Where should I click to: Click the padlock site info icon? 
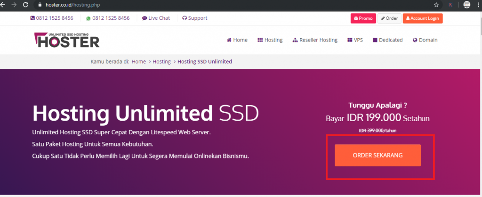pyautogui.click(x=40, y=5)
